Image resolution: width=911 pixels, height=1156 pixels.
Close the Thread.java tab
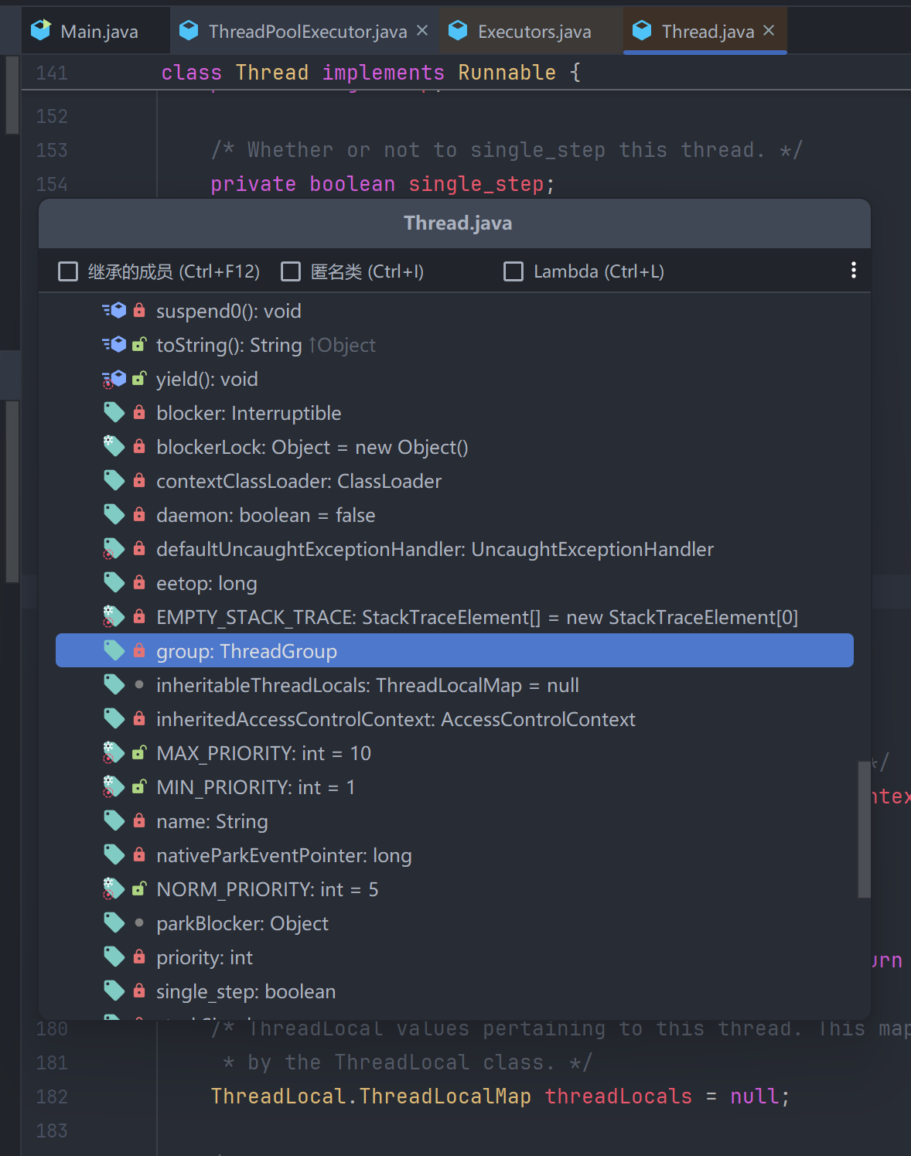[x=769, y=31]
